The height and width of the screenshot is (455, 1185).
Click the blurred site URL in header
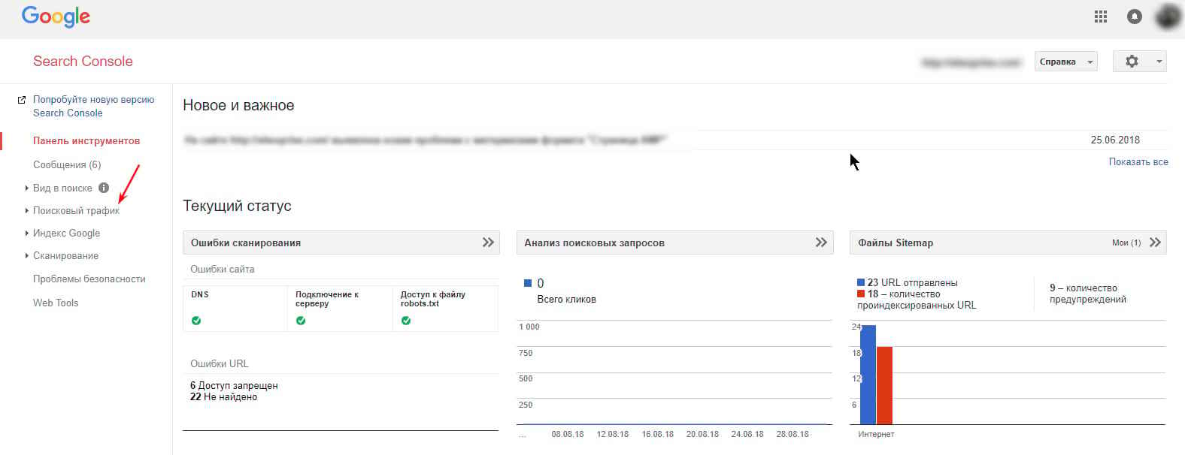[971, 62]
